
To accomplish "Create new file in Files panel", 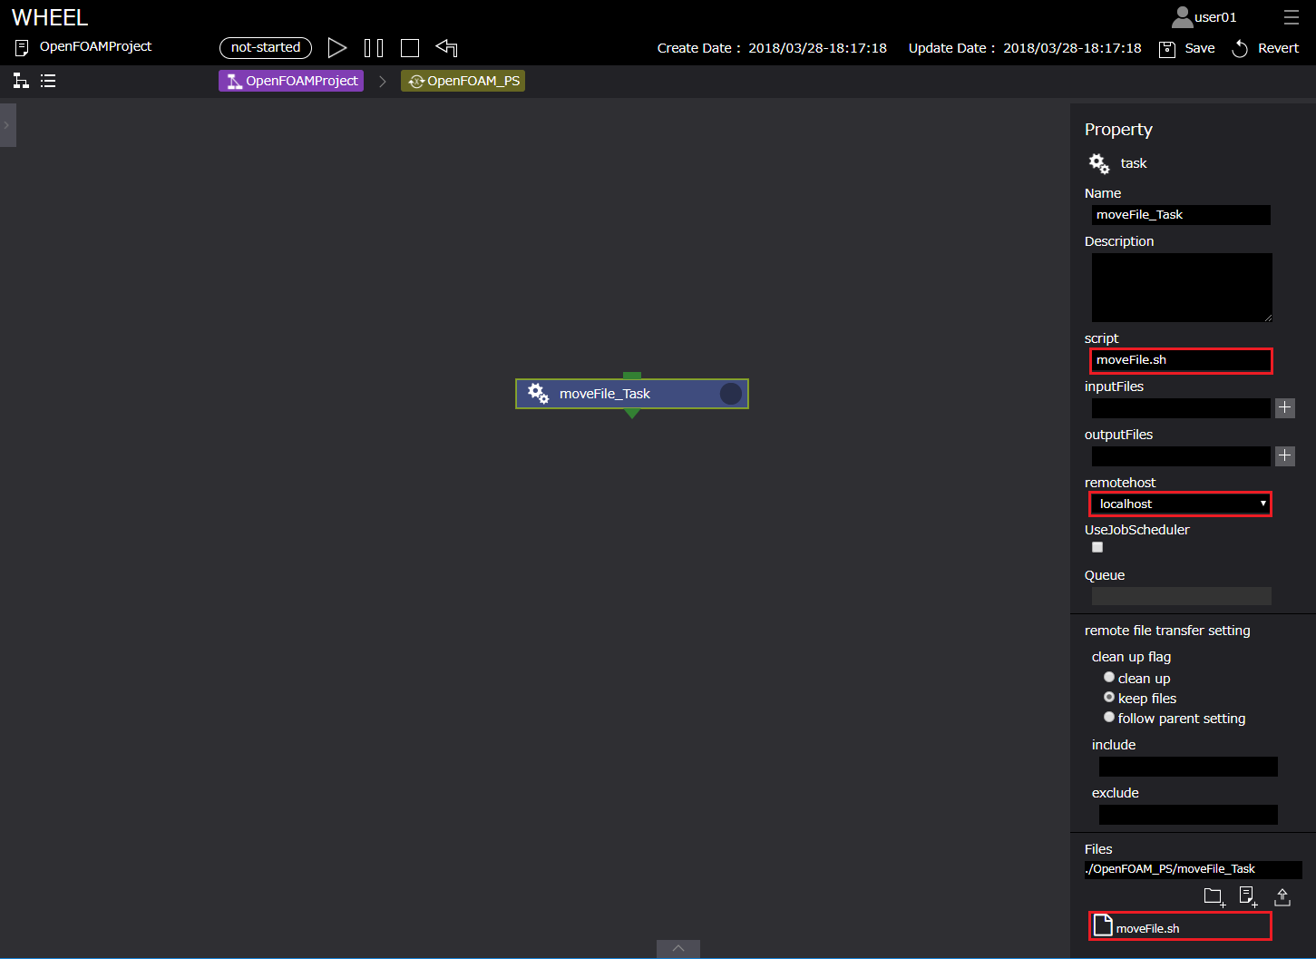I will (1248, 896).
